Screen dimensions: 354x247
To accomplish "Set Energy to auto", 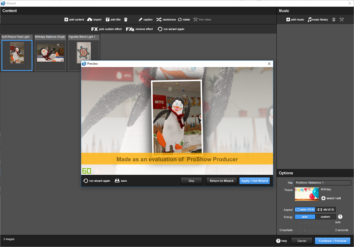I will point(305,217).
